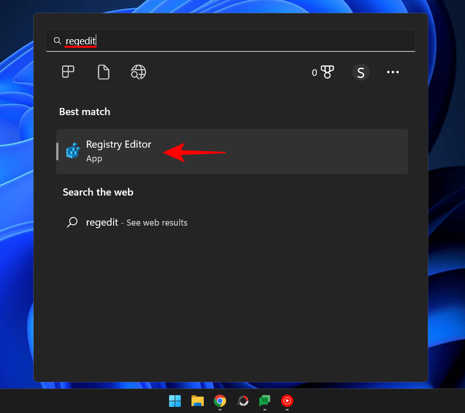Open the ellipsis options menu
The image size is (465, 413).
pos(393,72)
